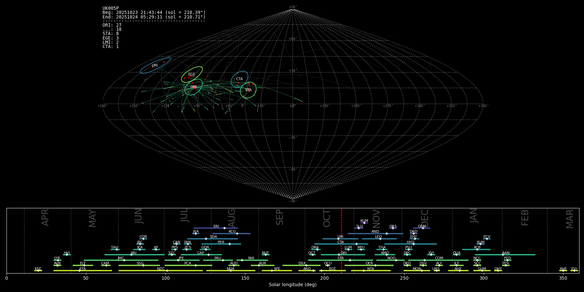The height and width of the screenshot is (292, 584).
Task: Click the SSG shower label in timeline
Action: [140, 263]
